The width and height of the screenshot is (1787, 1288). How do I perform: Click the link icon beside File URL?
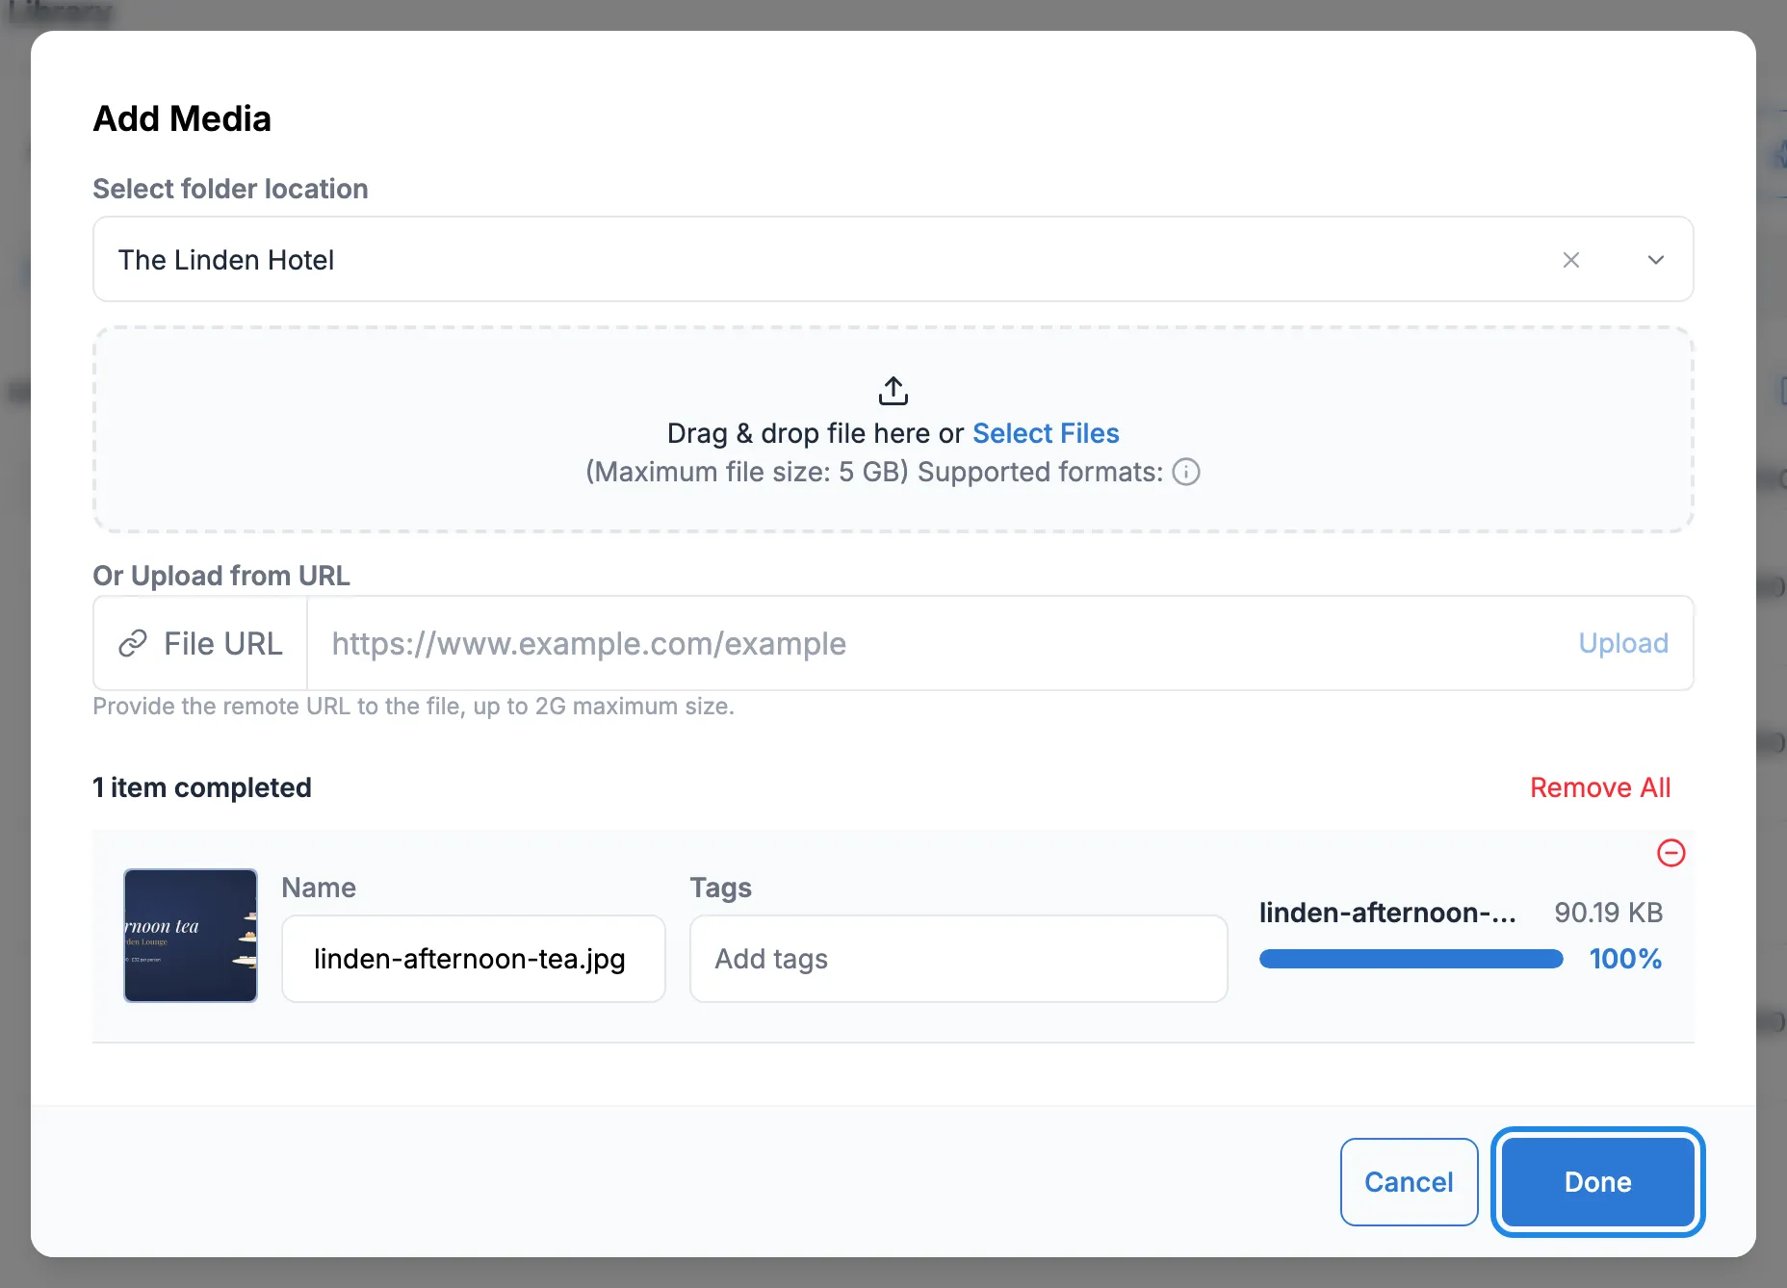click(x=133, y=643)
